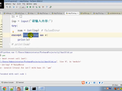Switch to the index.py editor tab

(x=8, y=13)
